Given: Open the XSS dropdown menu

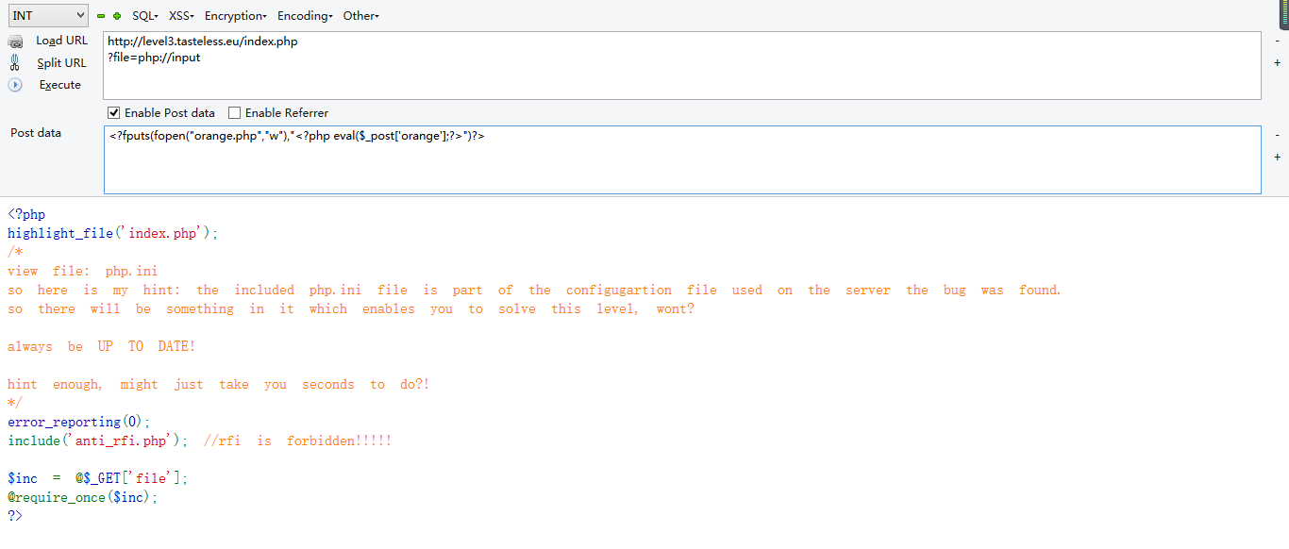Looking at the screenshot, I should pyautogui.click(x=181, y=16).
